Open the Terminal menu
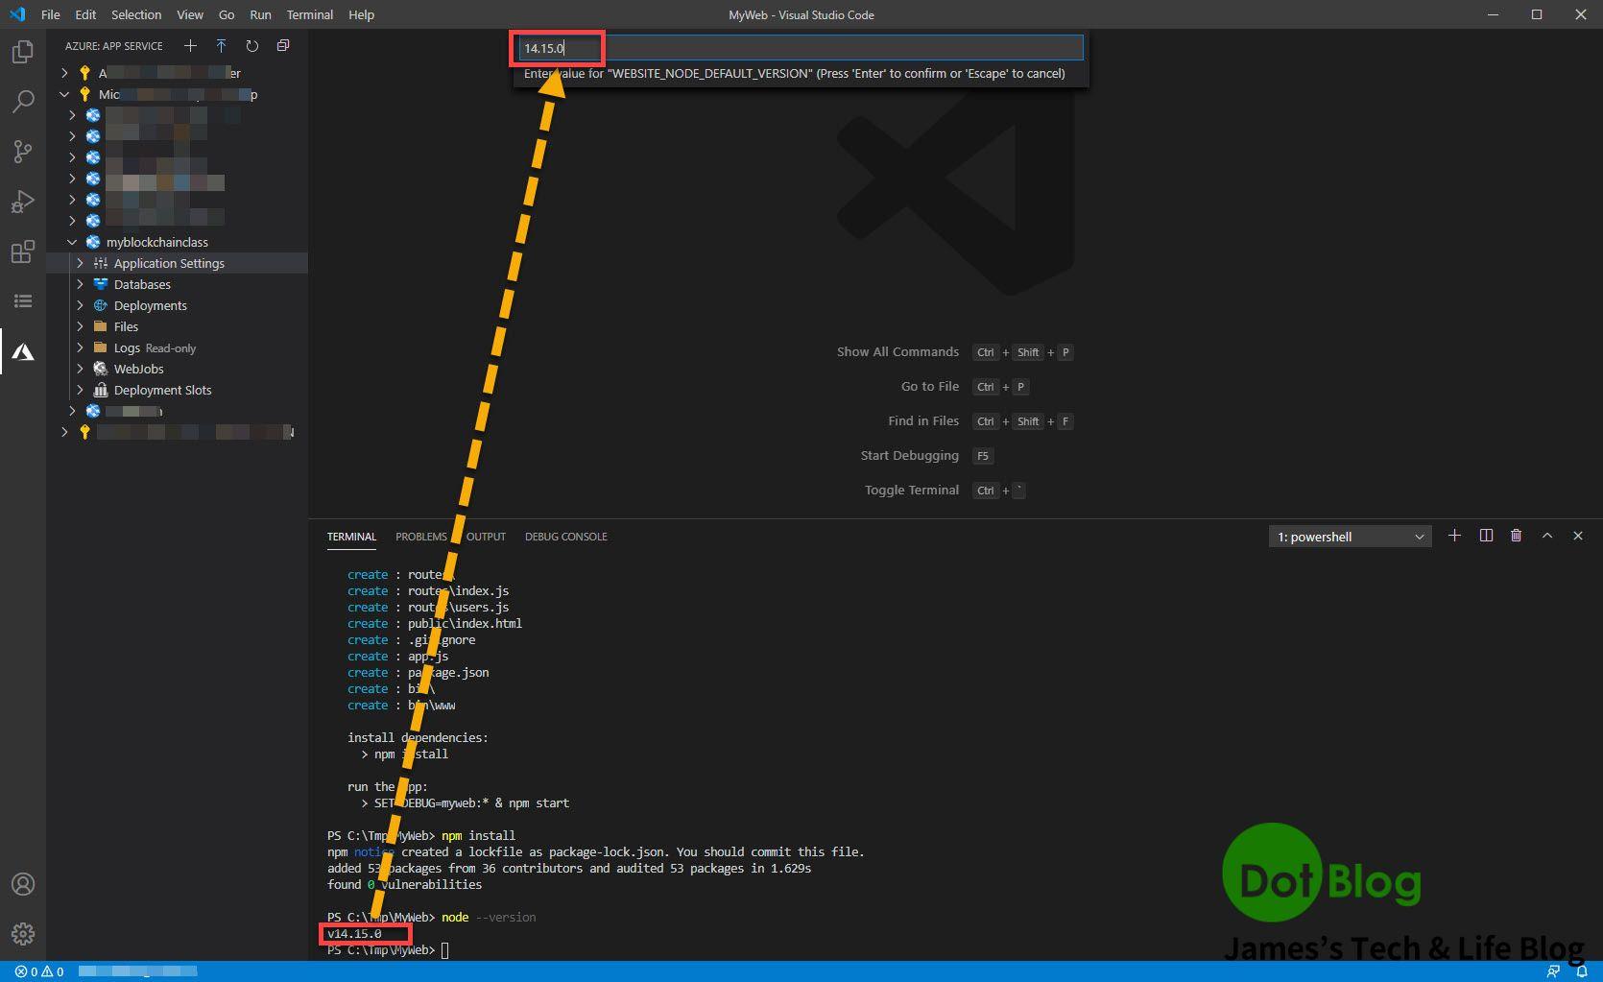 (x=310, y=14)
